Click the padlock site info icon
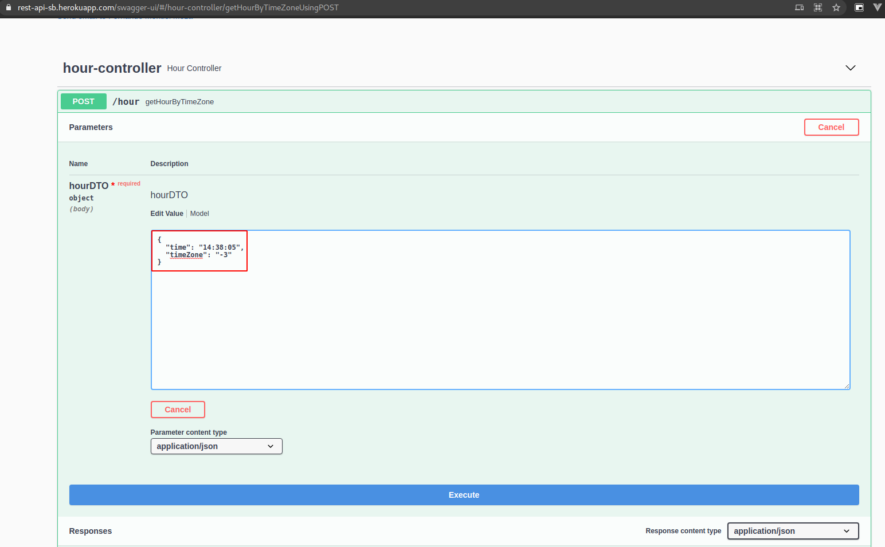Image resolution: width=885 pixels, height=547 pixels. [x=9, y=7]
